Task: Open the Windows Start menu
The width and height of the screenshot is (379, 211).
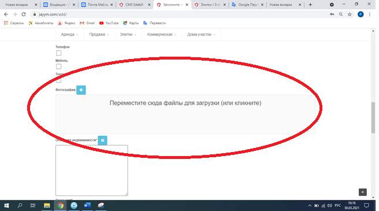Action: coord(6,206)
